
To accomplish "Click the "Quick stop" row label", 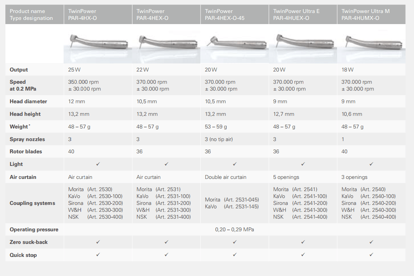I will pos(23,255).
